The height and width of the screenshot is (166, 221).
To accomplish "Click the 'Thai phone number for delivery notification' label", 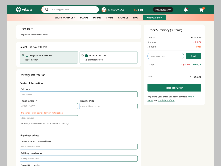I will tap(42, 113).
